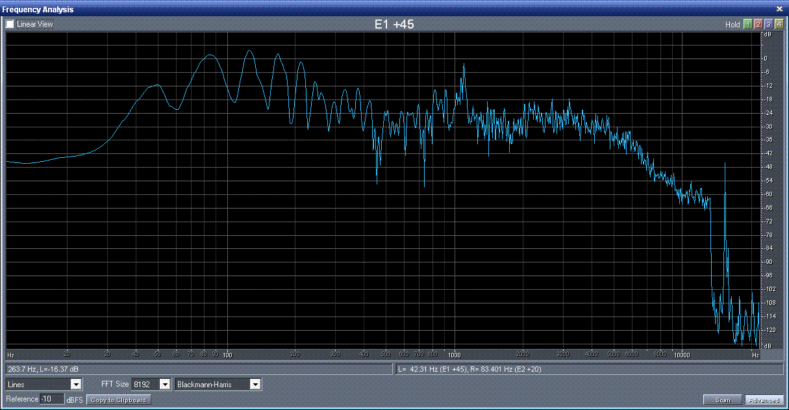Screen dimensions: 789x410
Task: Click the L= 42.31 Hz channel readout
Action: point(588,369)
